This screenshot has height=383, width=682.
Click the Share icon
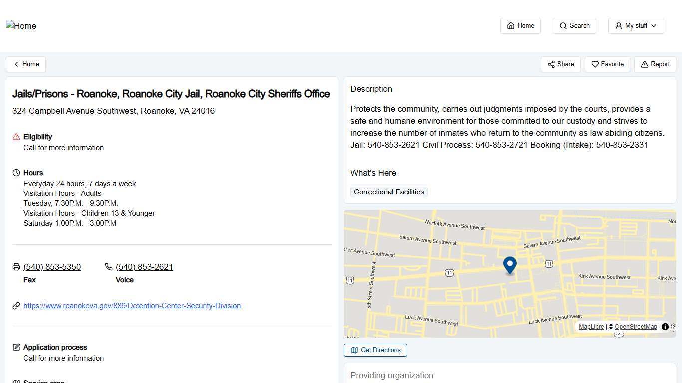click(551, 64)
